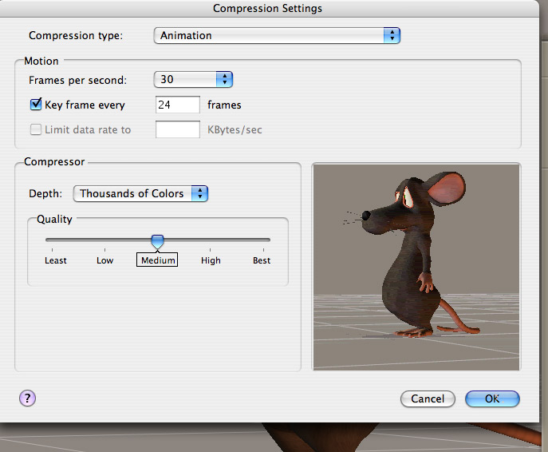Image resolution: width=548 pixels, height=452 pixels.
Task: Click the Quality slider handle
Action: point(158,240)
